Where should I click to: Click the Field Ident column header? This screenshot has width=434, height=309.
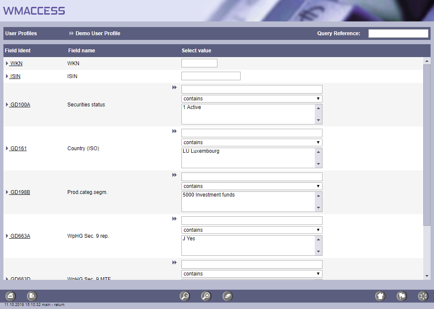[18, 50]
